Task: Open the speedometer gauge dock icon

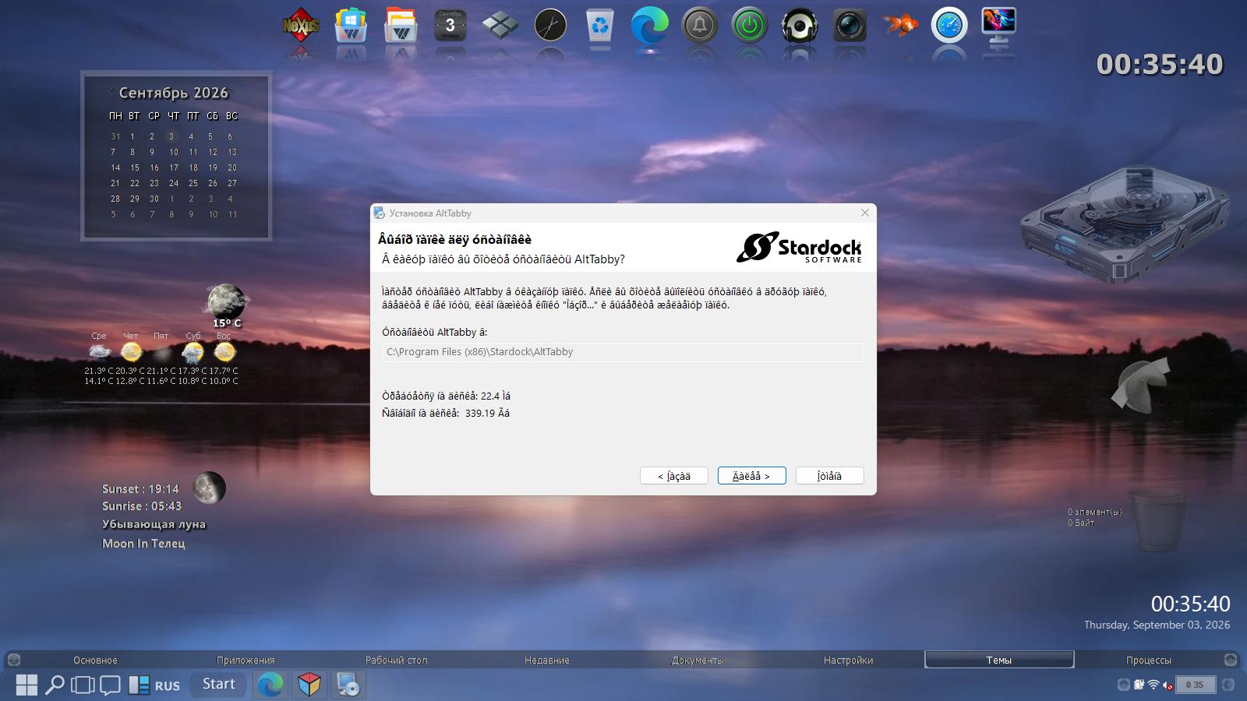Action: [x=949, y=26]
